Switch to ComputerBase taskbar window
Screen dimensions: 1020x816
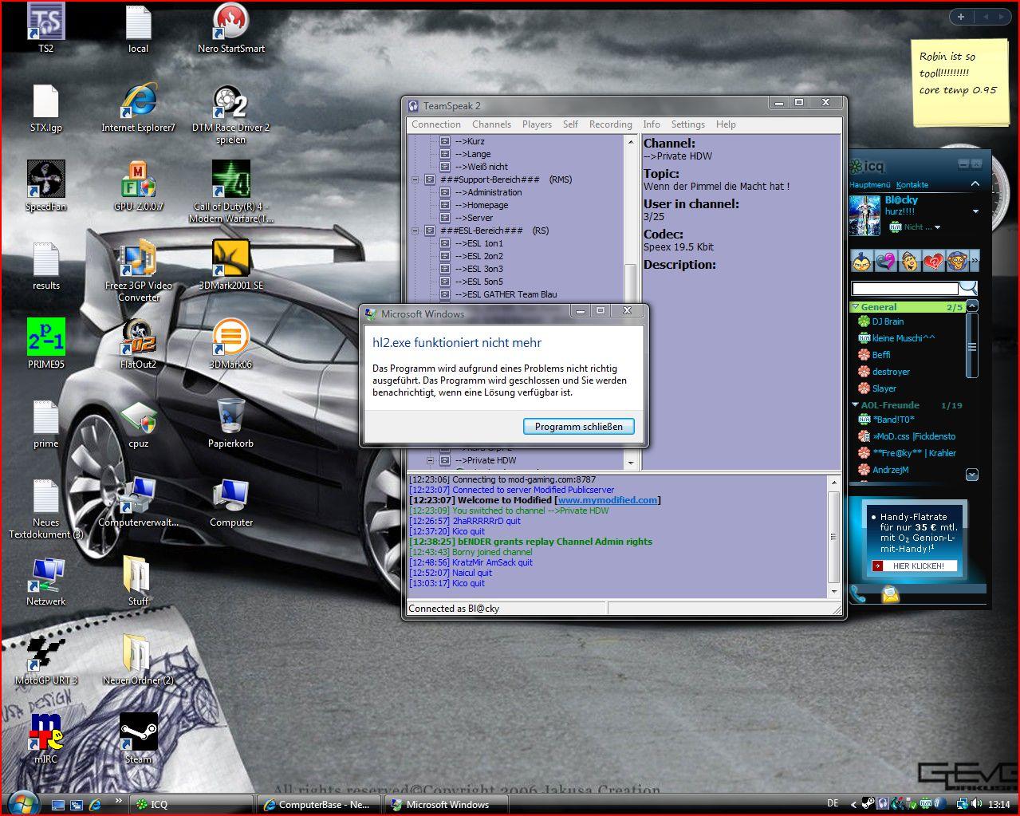pos(320,805)
